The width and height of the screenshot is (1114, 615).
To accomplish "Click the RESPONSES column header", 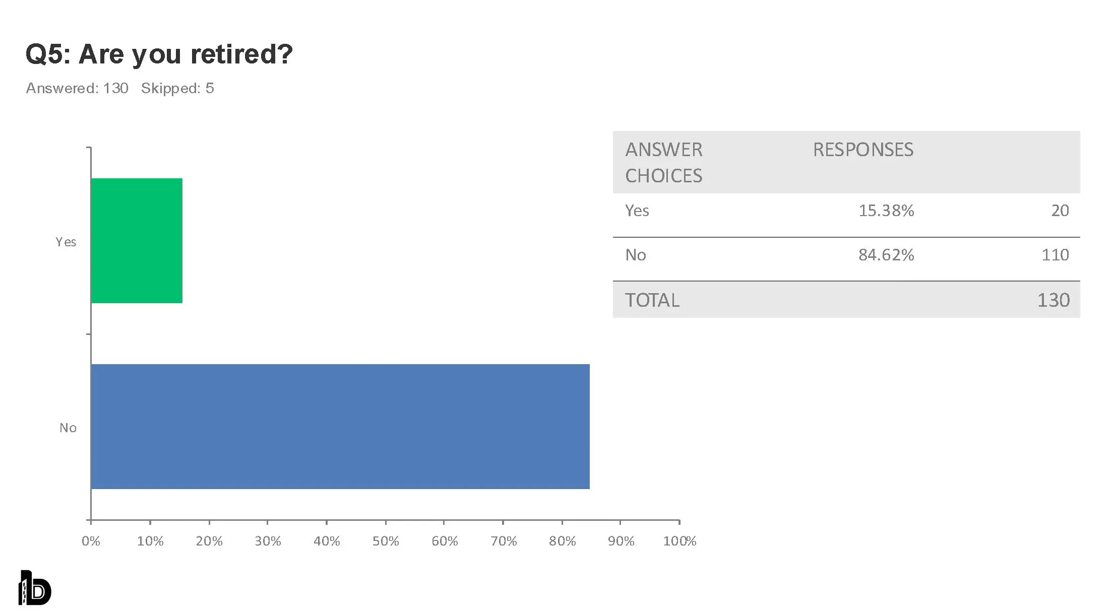I will click(x=863, y=150).
